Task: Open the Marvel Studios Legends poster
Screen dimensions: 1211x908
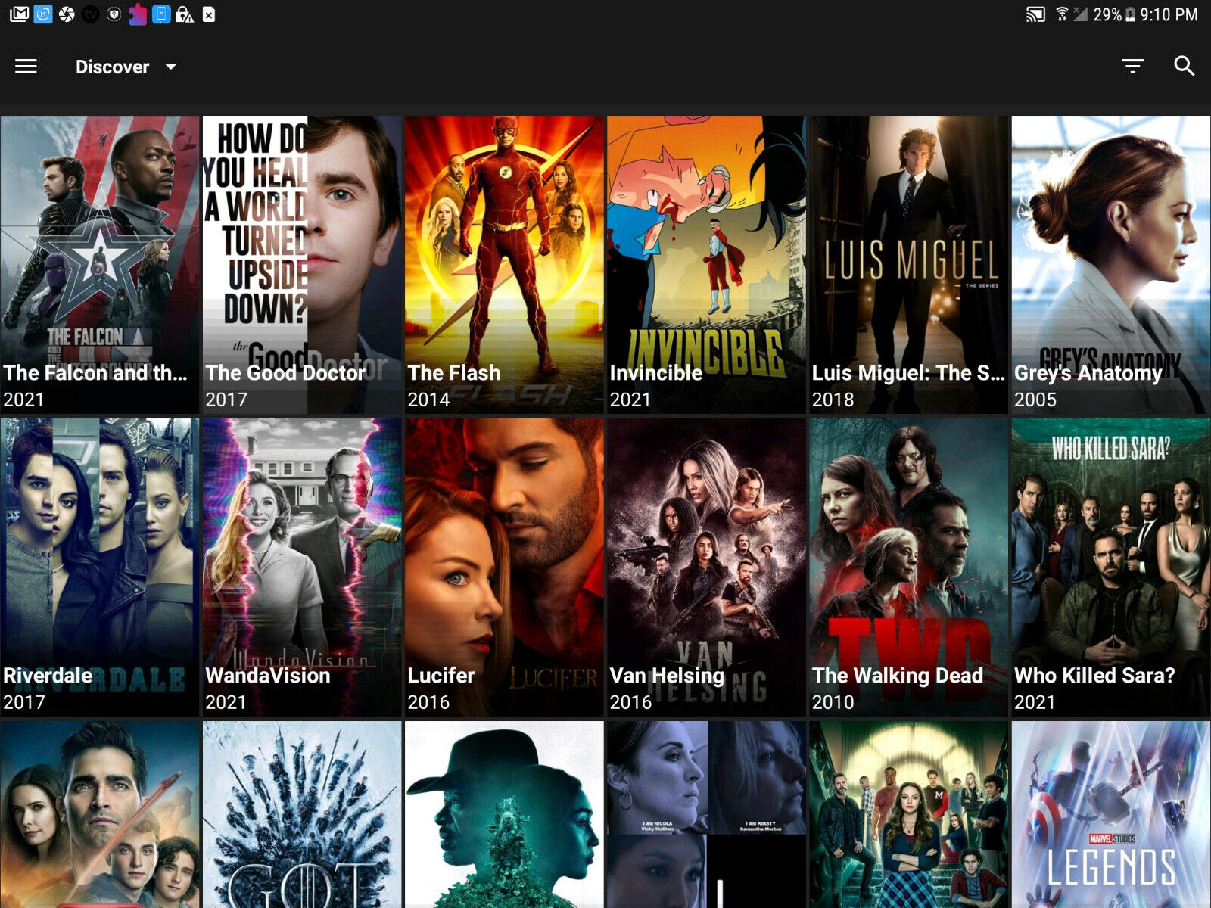Action: pos(1111,814)
